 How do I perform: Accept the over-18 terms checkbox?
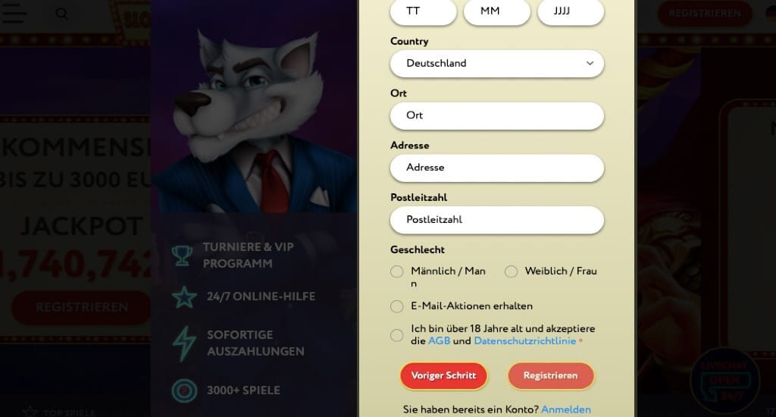point(396,335)
